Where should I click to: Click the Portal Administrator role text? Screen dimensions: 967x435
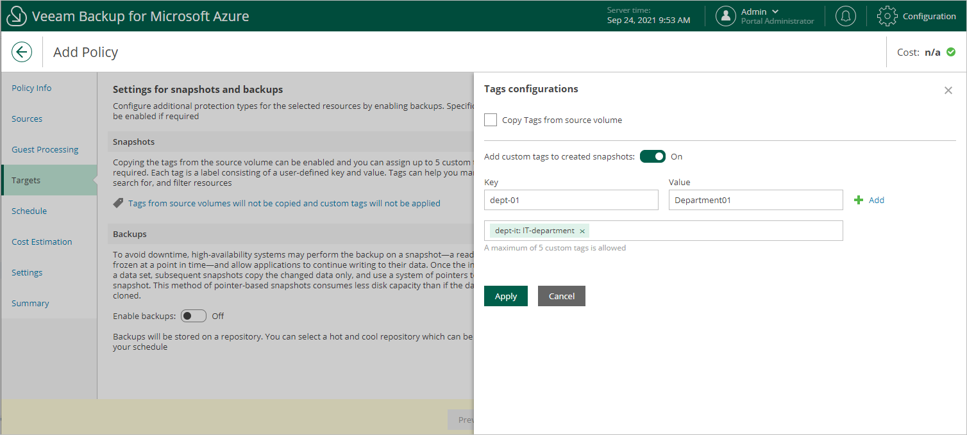point(778,21)
